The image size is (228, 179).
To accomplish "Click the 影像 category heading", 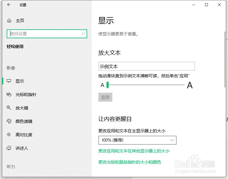I will pos(11,68).
